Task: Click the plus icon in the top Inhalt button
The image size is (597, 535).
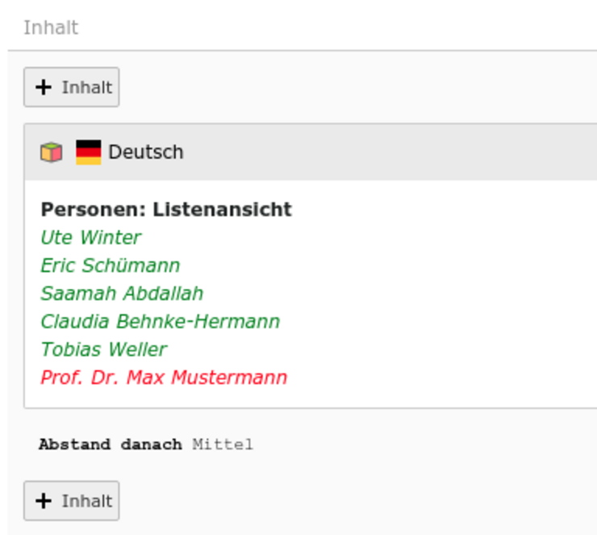Action: 44,87
